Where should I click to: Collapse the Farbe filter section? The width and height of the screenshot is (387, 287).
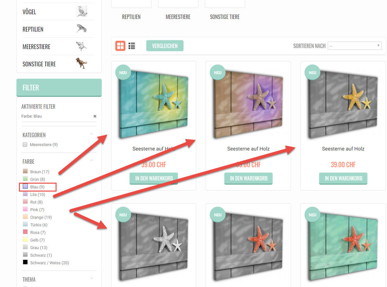[92, 161]
